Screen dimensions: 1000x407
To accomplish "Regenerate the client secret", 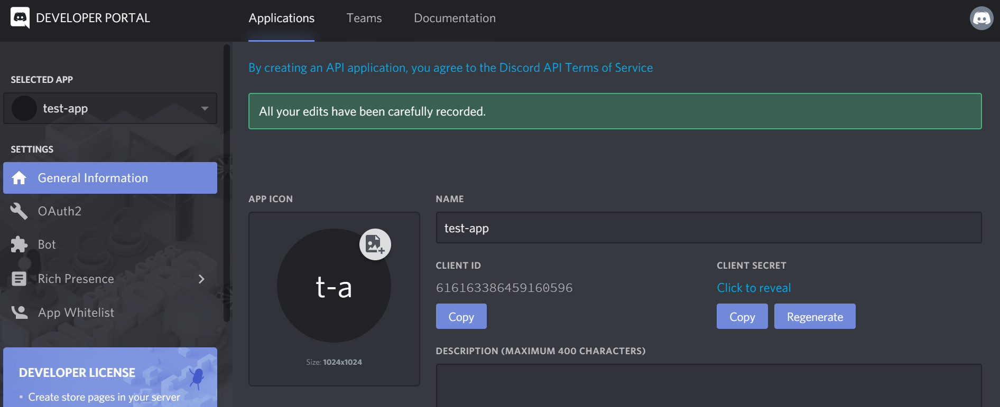I will (814, 316).
